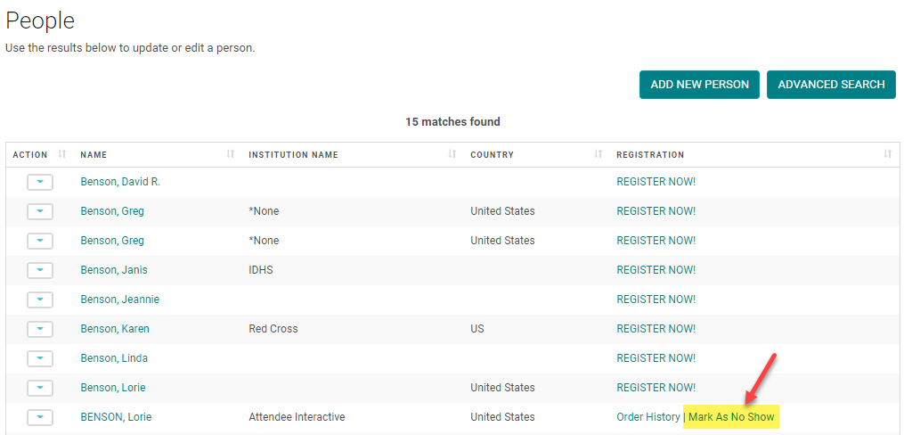
Task: Expand action menu for Benson, Jeannie
Action: pos(40,300)
